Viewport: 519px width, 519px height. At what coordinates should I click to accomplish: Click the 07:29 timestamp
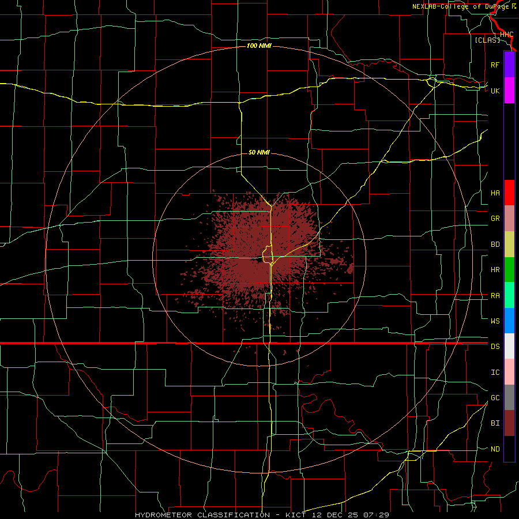coord(376,515)
